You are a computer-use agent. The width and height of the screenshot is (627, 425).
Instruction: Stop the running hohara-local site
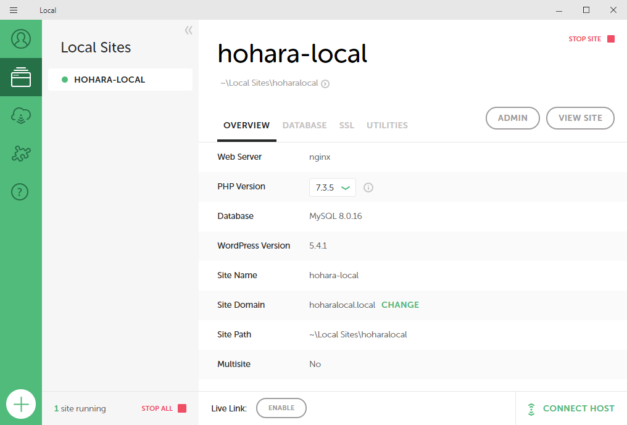click(x=591, y=39)
